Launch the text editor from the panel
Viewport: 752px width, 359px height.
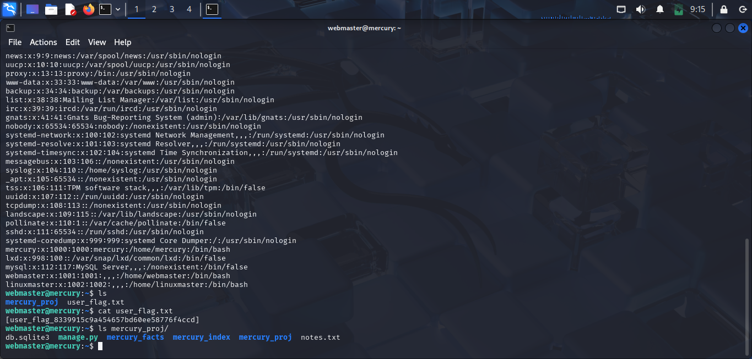point(70,9)
